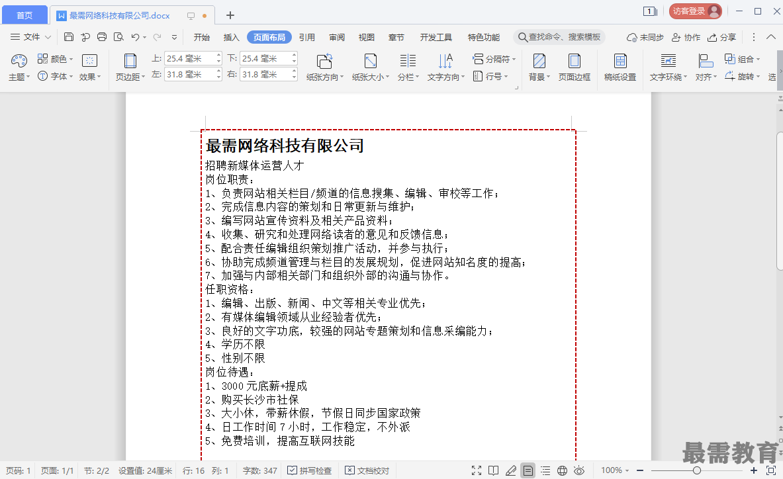Image resolution: width=783 pixels, height=479 pixels.
Task: Click the Text Wrap (文字环绕) icon
Action: coord(668,61)
